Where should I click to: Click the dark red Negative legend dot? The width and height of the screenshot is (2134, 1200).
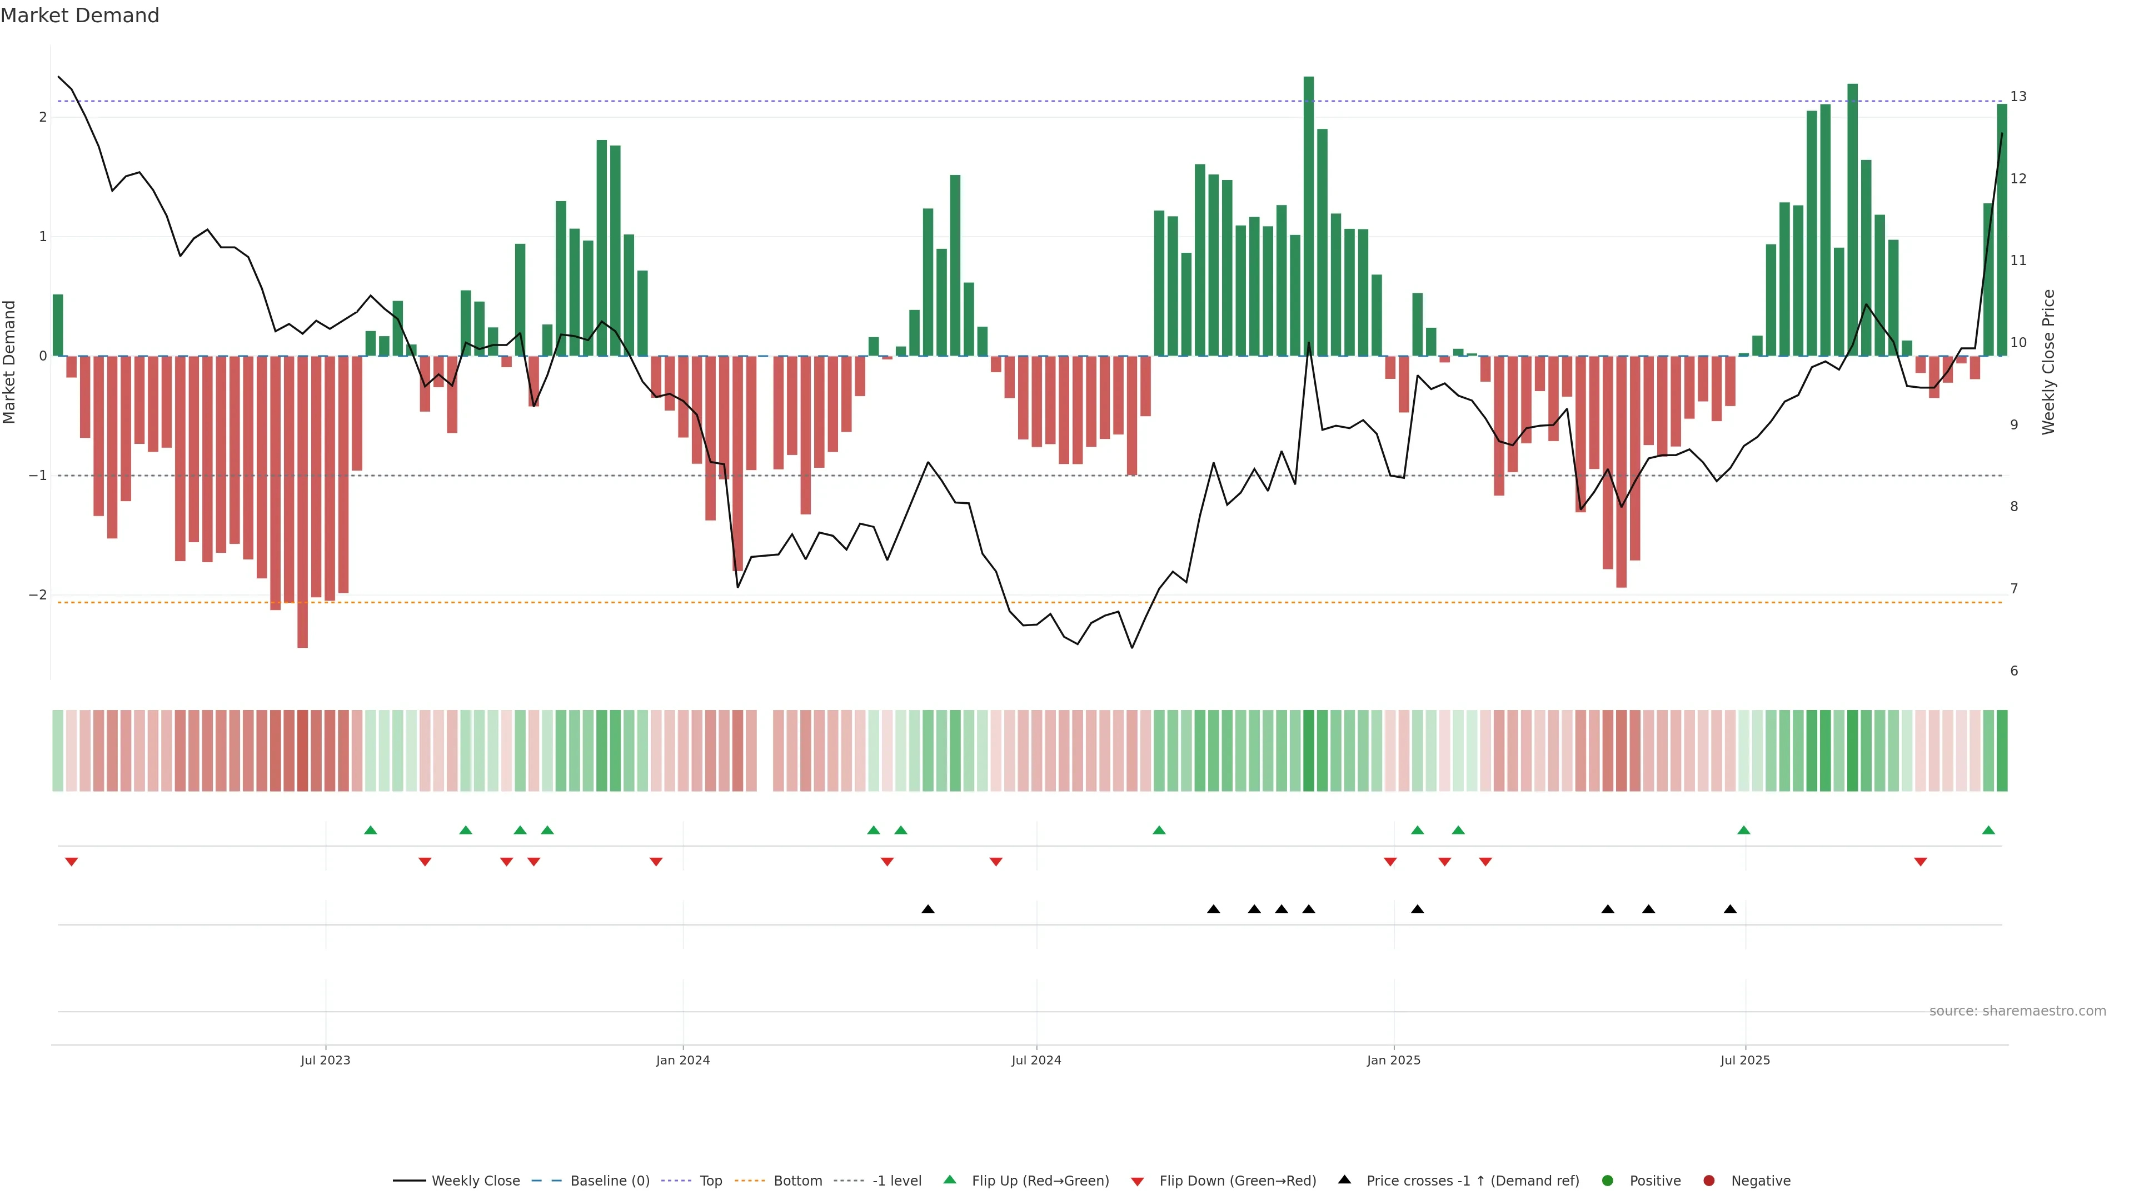[1709, 1181]
